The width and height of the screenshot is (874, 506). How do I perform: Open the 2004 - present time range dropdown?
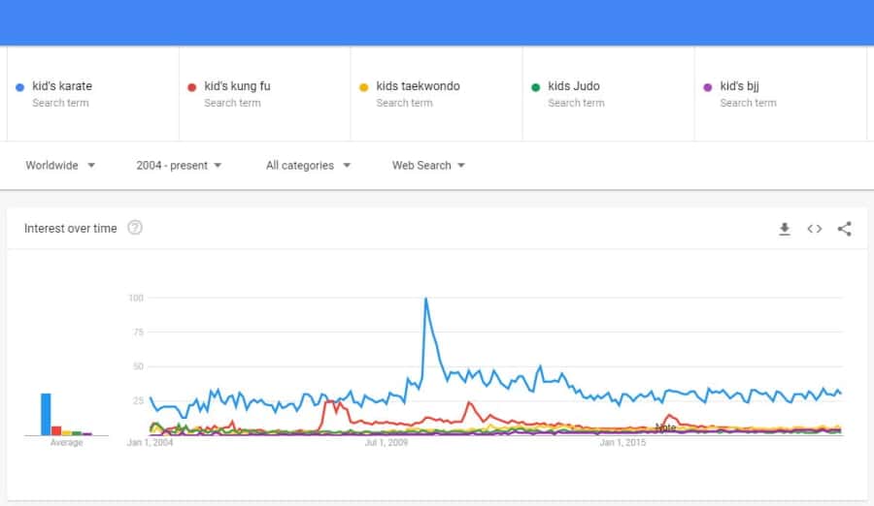point(179,166)
